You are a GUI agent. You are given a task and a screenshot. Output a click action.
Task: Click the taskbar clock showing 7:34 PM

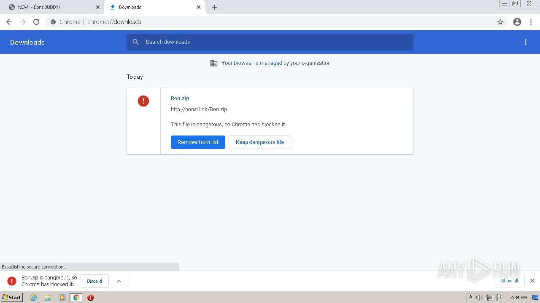click(x=518, y=298)
